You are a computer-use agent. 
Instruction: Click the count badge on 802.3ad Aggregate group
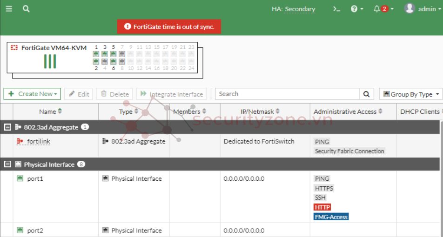click(x=85, y=127)
